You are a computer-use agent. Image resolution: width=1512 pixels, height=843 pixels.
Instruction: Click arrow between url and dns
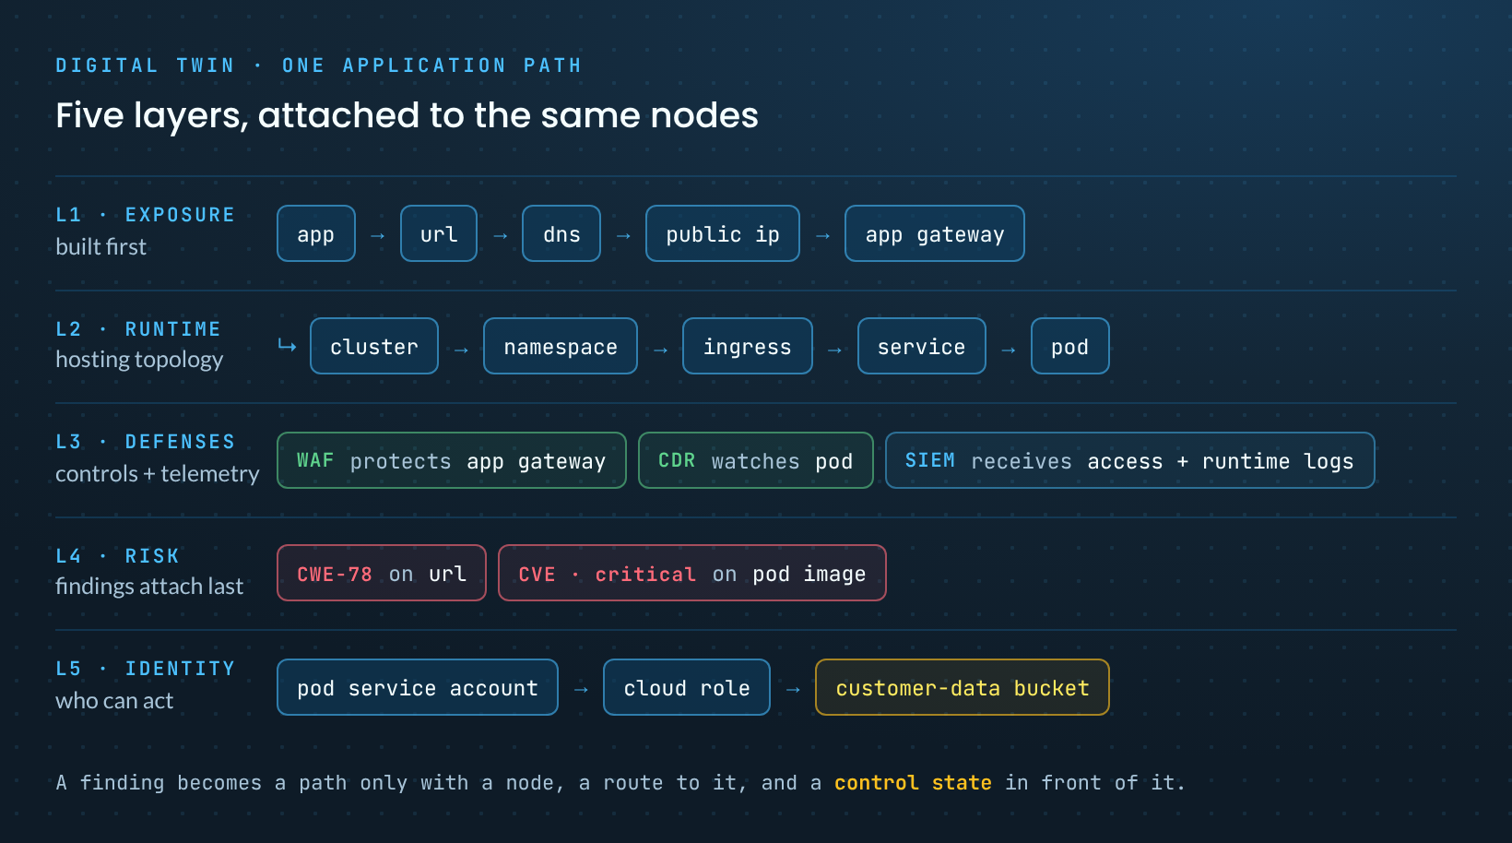pyautogui.click(x=501, y=236)
